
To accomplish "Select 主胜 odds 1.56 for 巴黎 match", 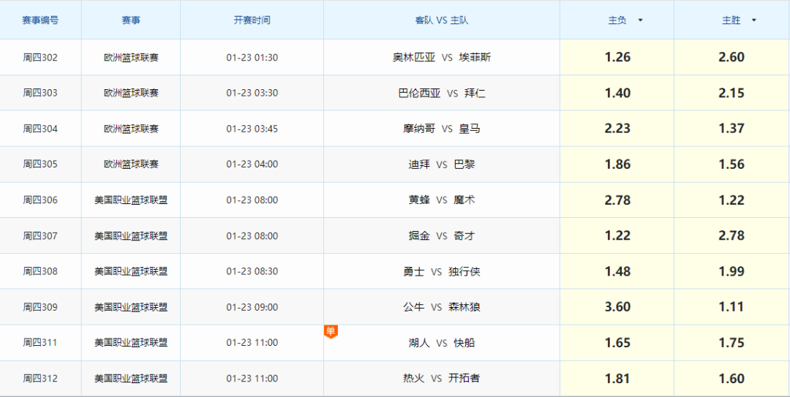I will pyautogui.click(x=731, y=165).
